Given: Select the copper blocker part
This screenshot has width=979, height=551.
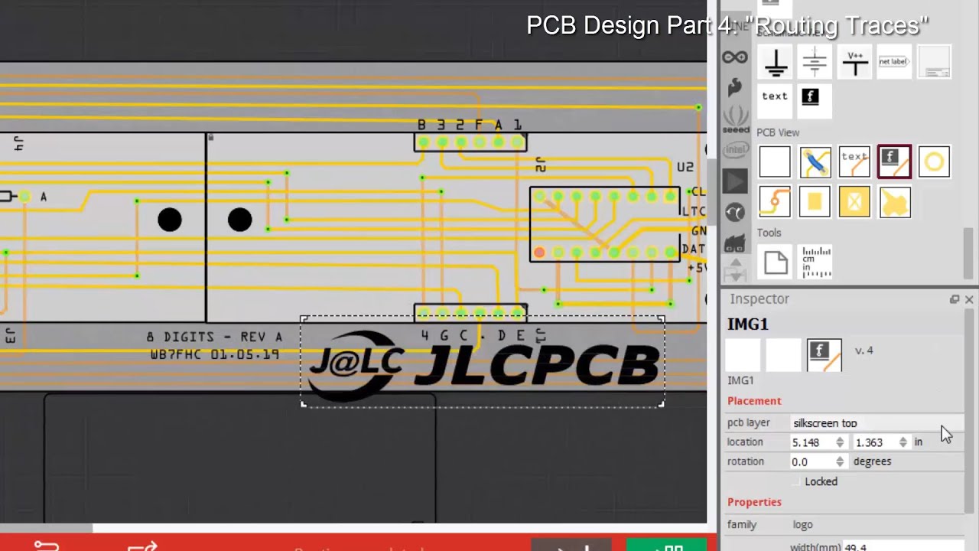Looking at the screenshot, I should 854,202.
